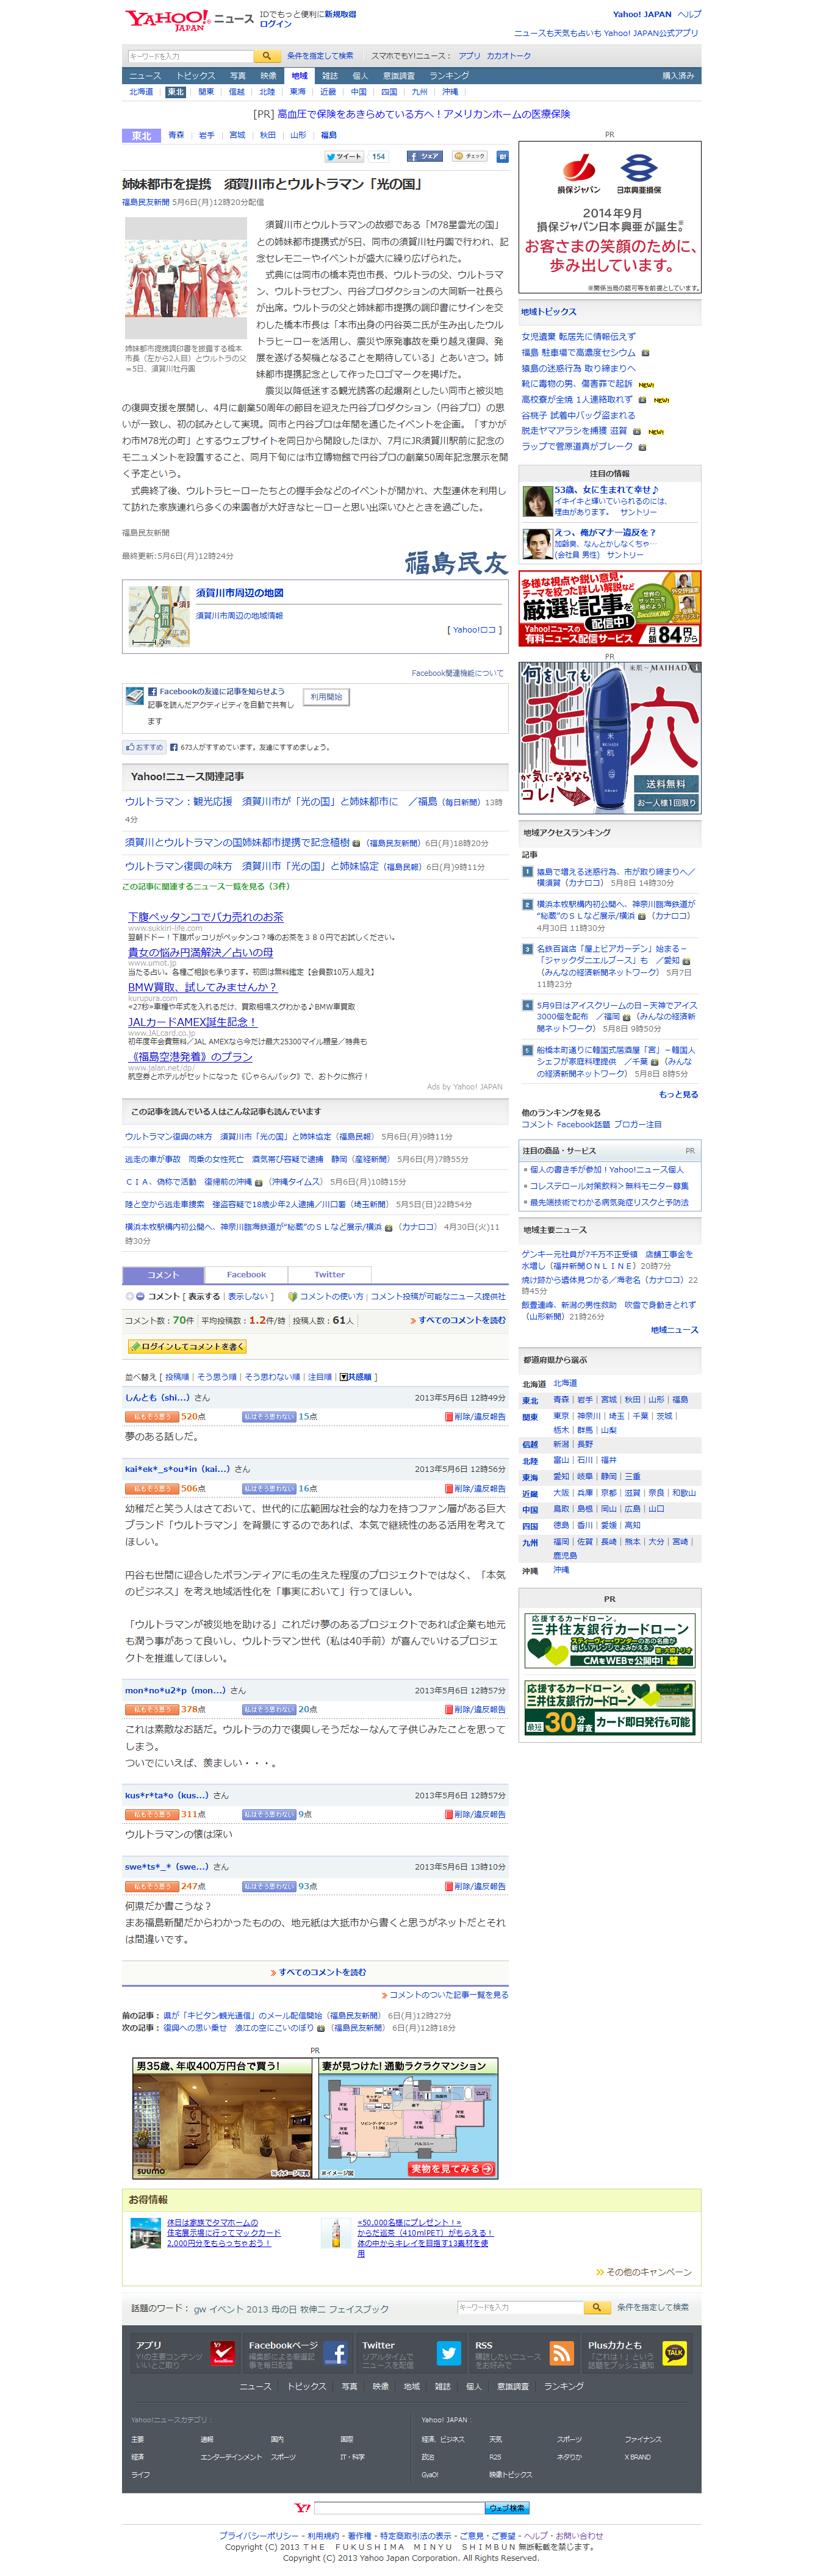Share the article with the Facebook シェア button
The width and height of the screenshot is (823, 2576).
coord(425,156)
